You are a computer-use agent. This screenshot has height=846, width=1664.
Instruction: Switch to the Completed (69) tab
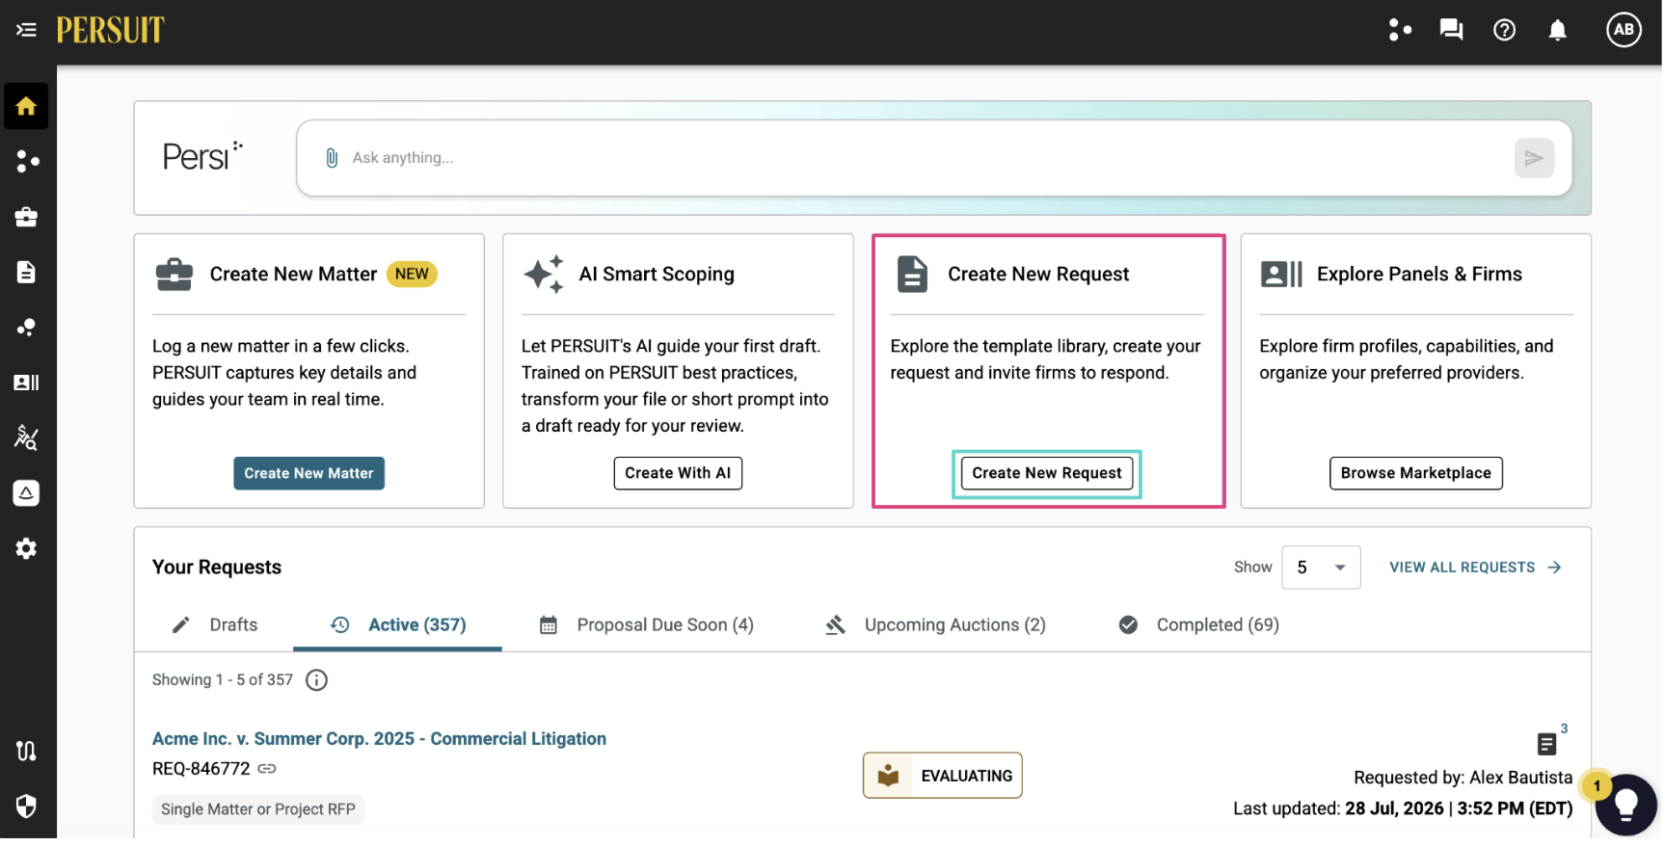[1198, 625]
